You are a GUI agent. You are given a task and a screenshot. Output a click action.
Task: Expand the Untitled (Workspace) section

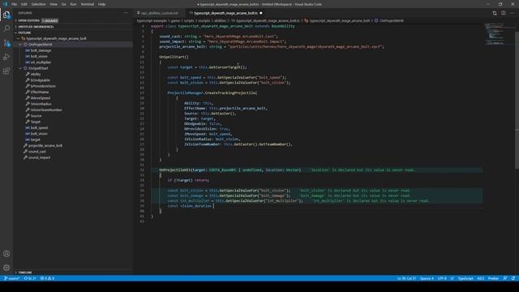(15, 27)
